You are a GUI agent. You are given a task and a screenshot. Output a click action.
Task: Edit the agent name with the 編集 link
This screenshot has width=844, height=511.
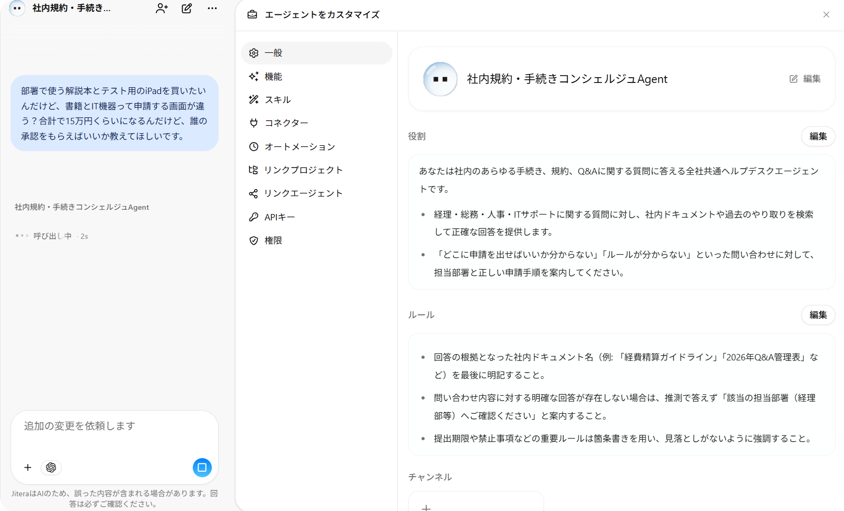tap(805, 79)
